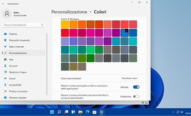191x116 pixels.
Task: Focus the Trova un'impostazione search field
Action: click(23, 25)
